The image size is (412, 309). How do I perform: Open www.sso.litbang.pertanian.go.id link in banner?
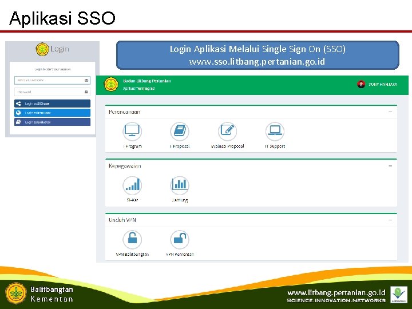(x=257, y=62)
